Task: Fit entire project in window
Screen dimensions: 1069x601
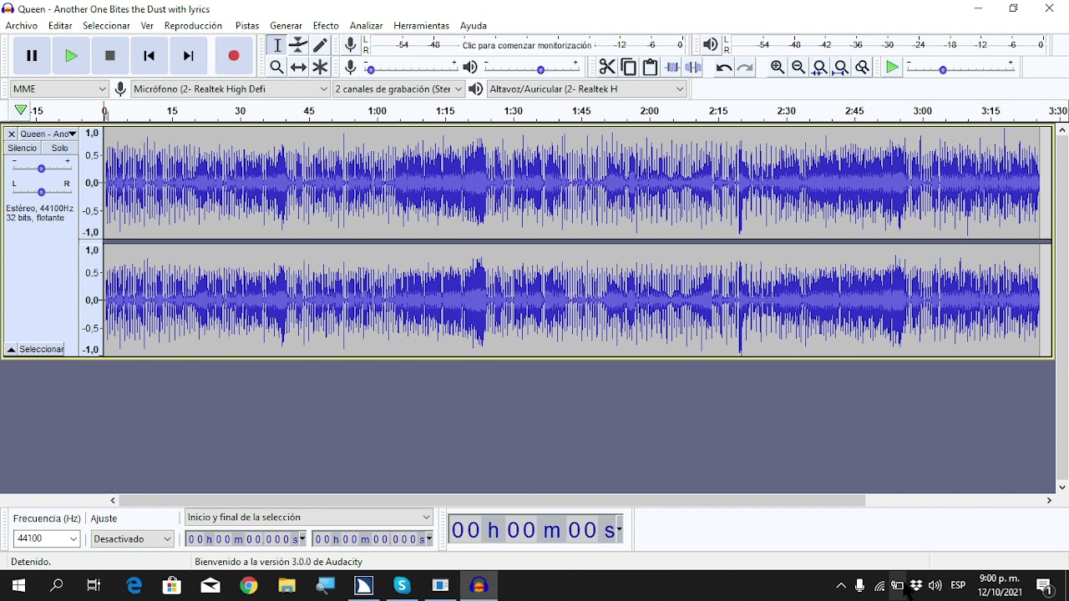Action: point(841,67)
